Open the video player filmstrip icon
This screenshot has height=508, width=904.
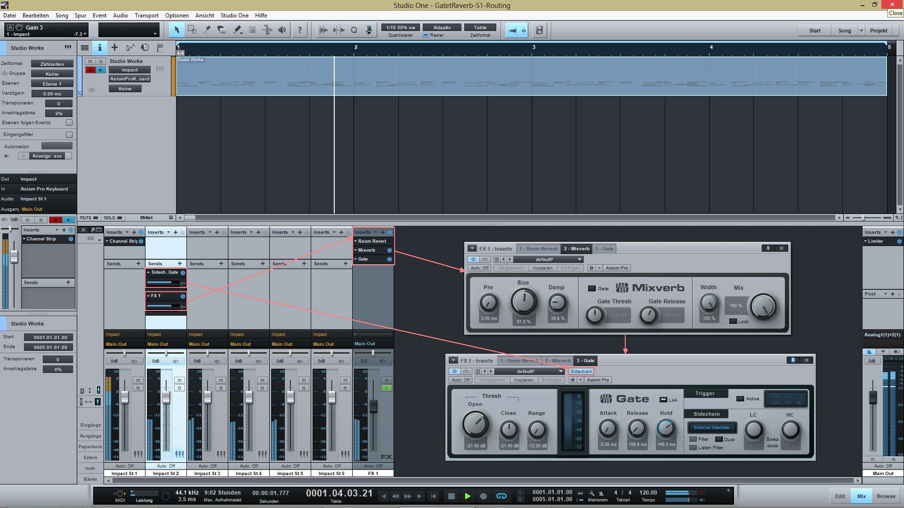tap(540, 31)
